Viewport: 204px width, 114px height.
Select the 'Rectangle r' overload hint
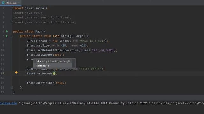(x=42, y=66)
